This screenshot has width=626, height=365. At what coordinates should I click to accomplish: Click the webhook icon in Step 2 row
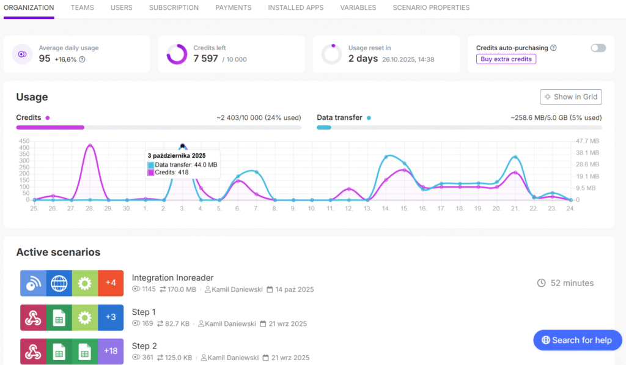click(x=33, y=352)
